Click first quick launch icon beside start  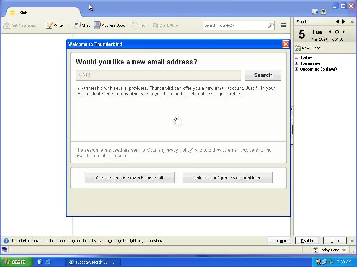[40, 262]
